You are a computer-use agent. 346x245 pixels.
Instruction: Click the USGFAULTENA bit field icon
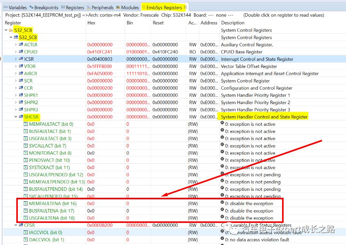click(26, 218)
